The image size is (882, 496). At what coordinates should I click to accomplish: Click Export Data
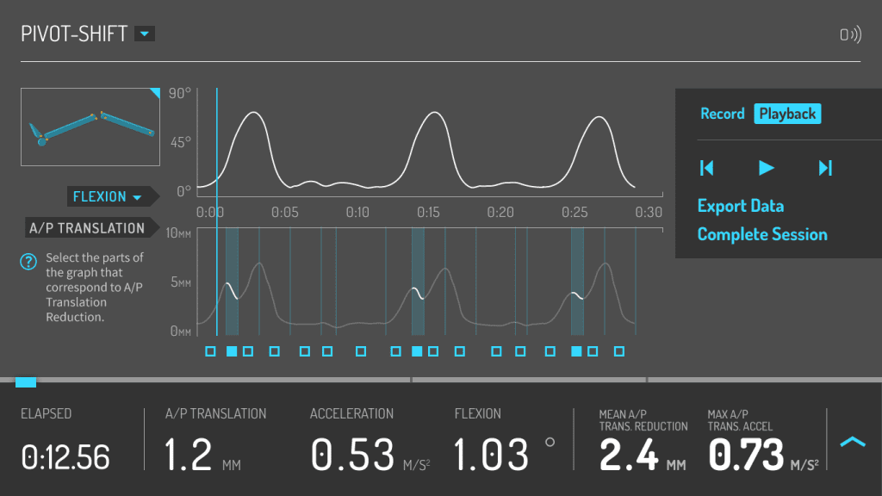[x=740, y=206]
